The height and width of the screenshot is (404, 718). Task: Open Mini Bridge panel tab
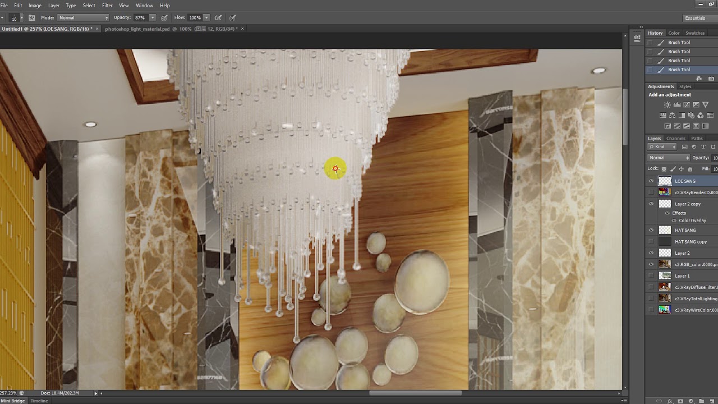click(x=12, y=401)
